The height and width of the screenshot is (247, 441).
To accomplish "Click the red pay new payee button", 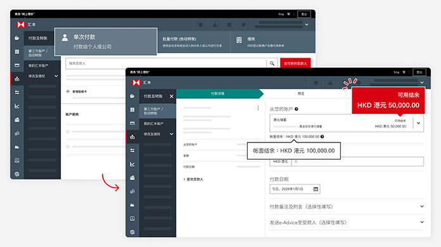I will click(x=295, y=63).
